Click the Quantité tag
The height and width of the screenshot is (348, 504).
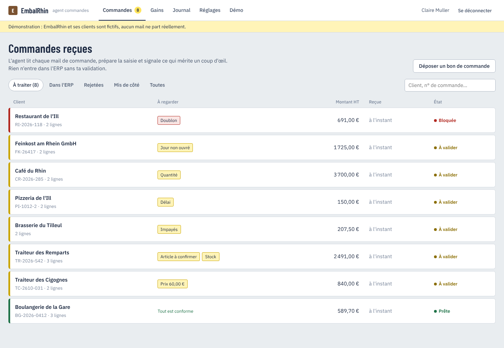pyautogui.click(x=169, y=175)
